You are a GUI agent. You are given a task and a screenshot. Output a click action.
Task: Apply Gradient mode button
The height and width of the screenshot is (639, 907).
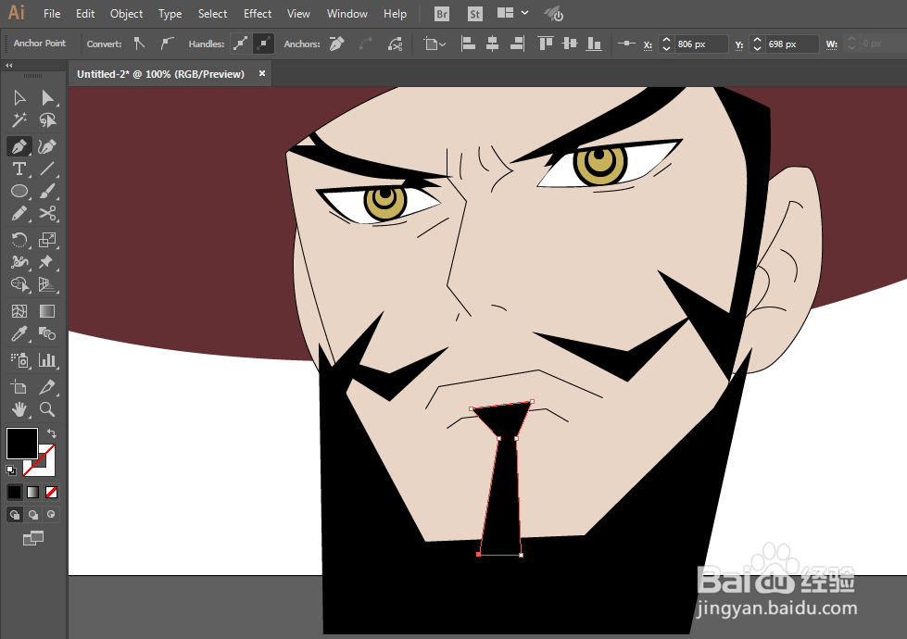pyautogui.click(x=33, y=492)
